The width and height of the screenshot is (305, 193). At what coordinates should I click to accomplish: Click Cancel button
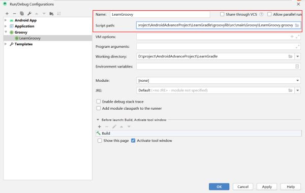click(243, 186)
